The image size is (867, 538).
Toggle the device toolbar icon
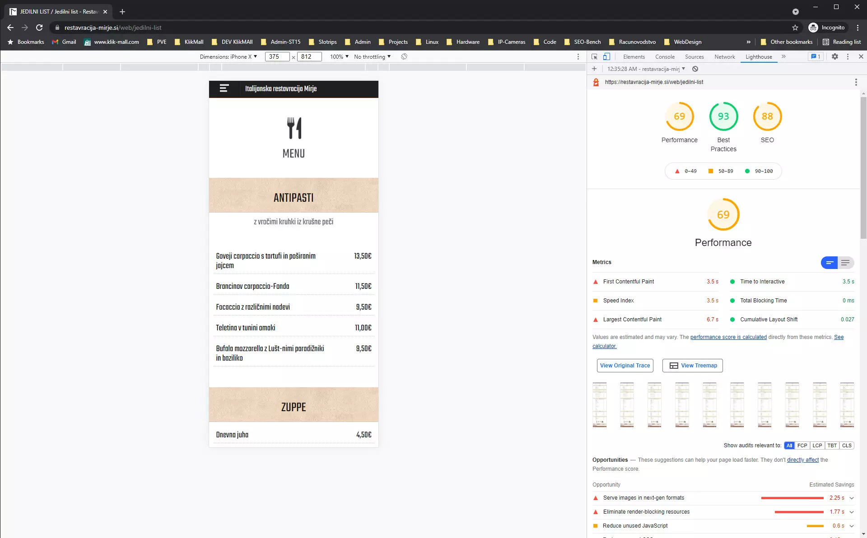[606, 57]
